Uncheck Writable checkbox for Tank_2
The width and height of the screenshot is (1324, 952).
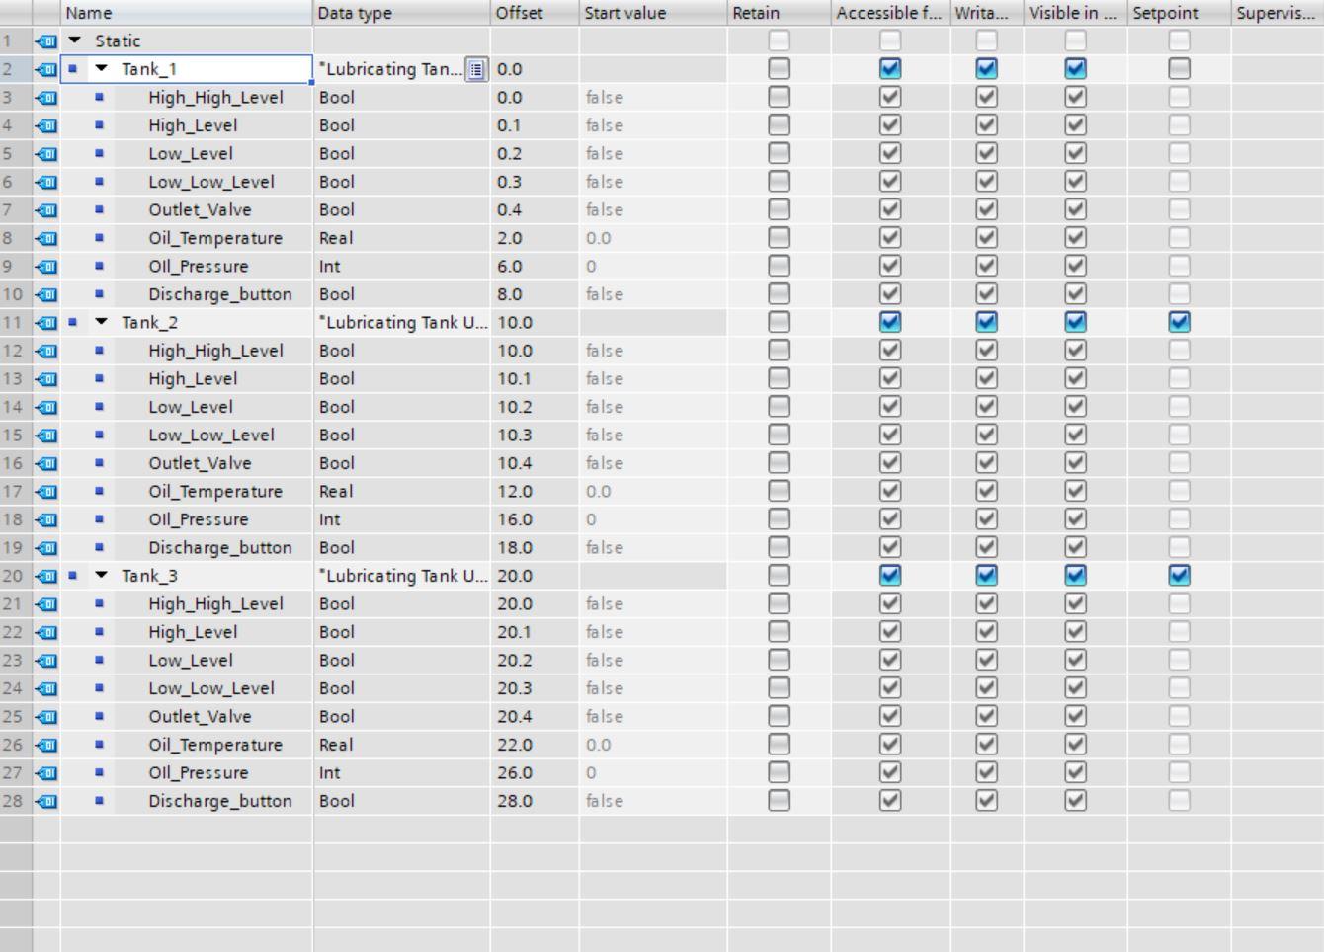pos(986,323)
